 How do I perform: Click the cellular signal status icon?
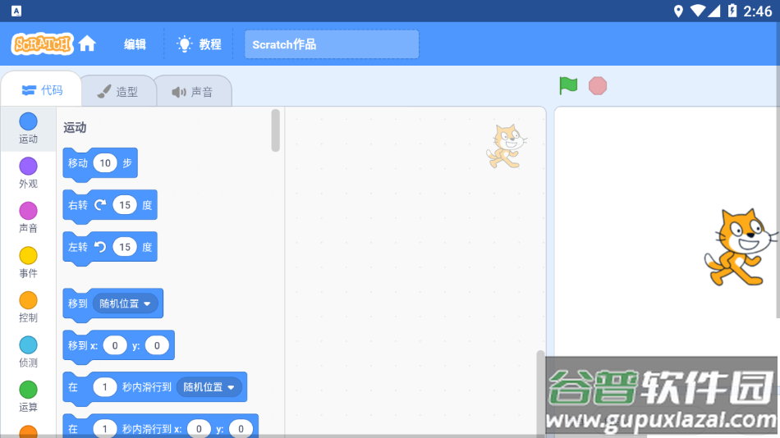pyautogui.click(x=714, y=11)
